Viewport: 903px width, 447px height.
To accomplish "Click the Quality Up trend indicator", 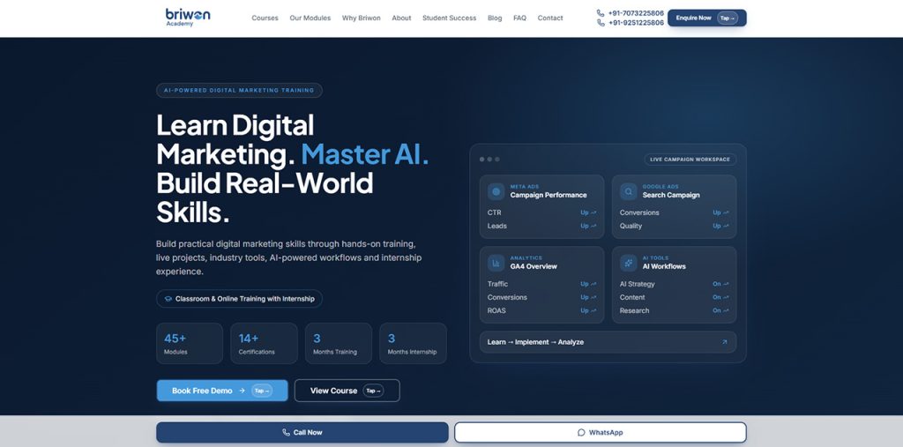I will [x=720, y=226].
